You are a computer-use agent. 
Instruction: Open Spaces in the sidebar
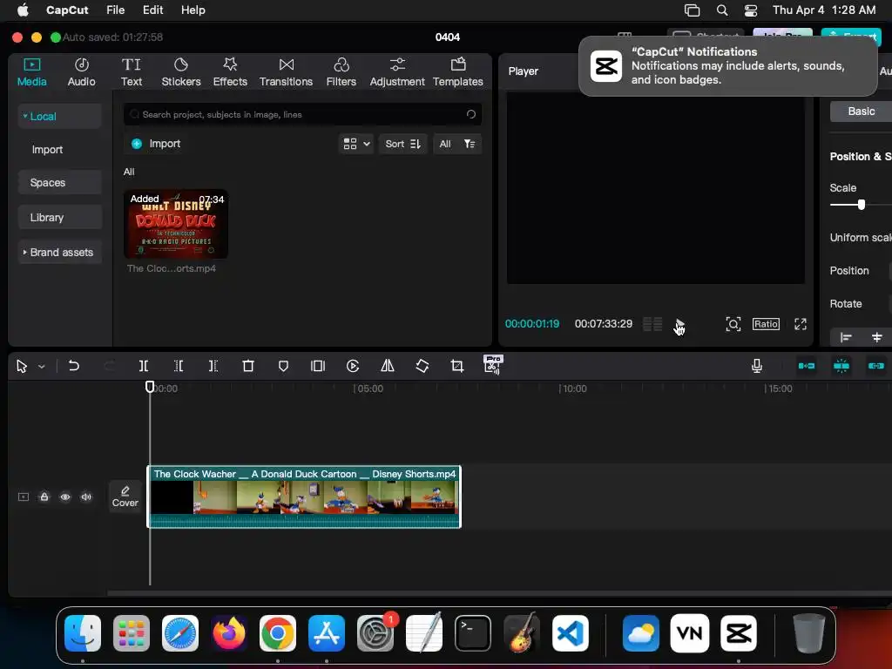60,183
